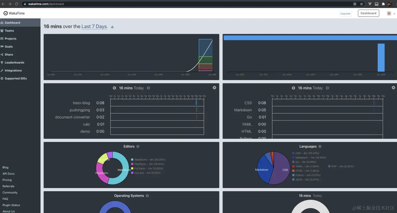Click the demo project name
This screenshot has width=397, height=213.
(85, 132)
